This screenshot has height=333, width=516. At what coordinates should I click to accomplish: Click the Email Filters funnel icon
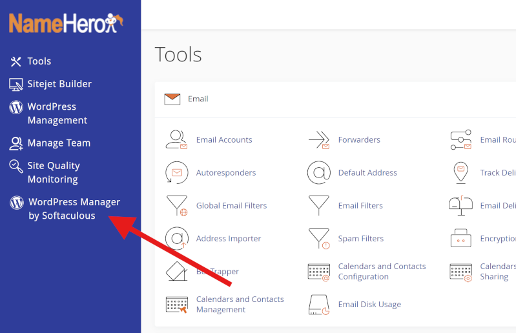click(x=318, y=205)
